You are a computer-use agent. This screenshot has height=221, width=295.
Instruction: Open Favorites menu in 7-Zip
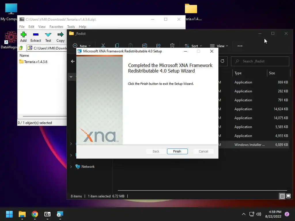coord(56,27)
